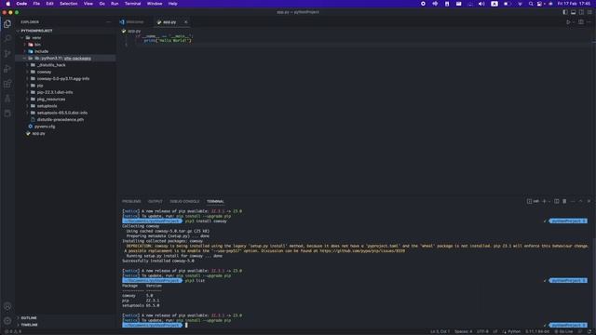
Task: Click the errors and warnings status item
Action: [13, 331]
